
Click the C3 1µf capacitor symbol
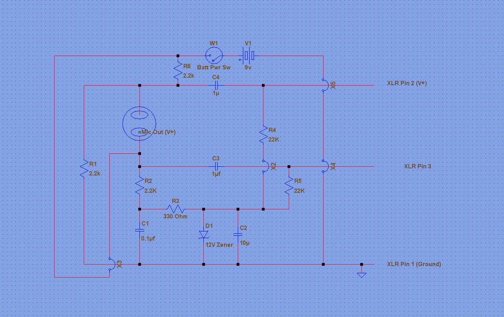tap(216, 166)
